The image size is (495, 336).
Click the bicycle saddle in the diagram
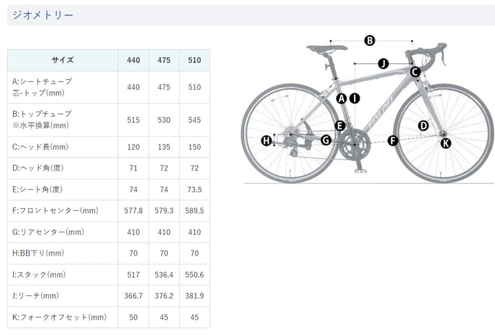329,47
